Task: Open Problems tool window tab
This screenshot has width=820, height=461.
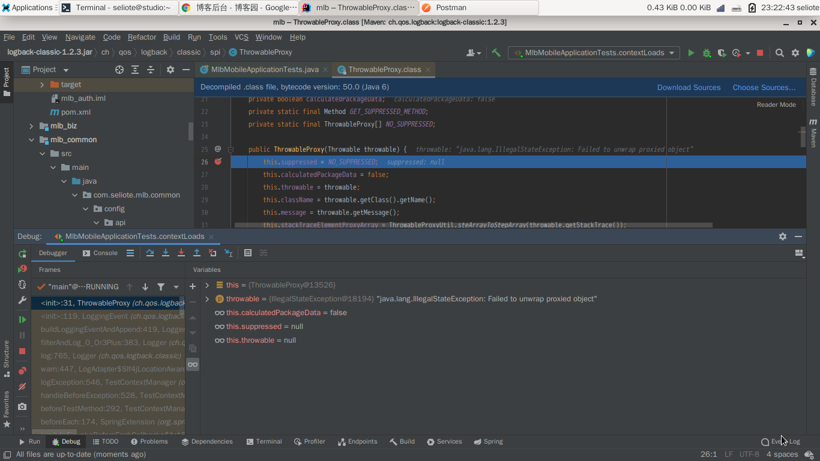Action: 149,441
